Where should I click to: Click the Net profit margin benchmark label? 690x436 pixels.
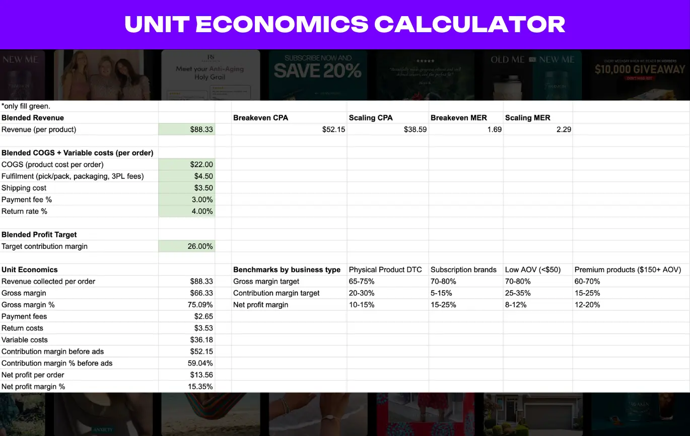[261, 305]
